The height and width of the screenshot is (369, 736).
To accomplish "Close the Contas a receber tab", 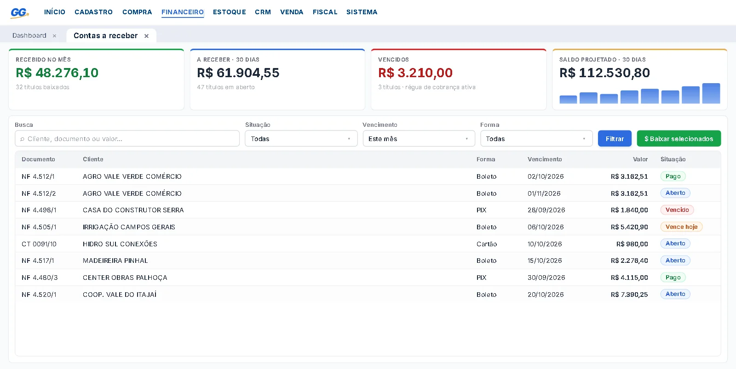I will (146, 36).
